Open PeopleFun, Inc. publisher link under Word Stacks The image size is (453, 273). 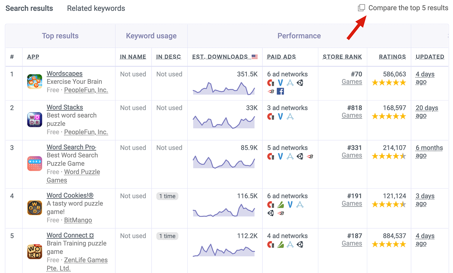[86, 132]
